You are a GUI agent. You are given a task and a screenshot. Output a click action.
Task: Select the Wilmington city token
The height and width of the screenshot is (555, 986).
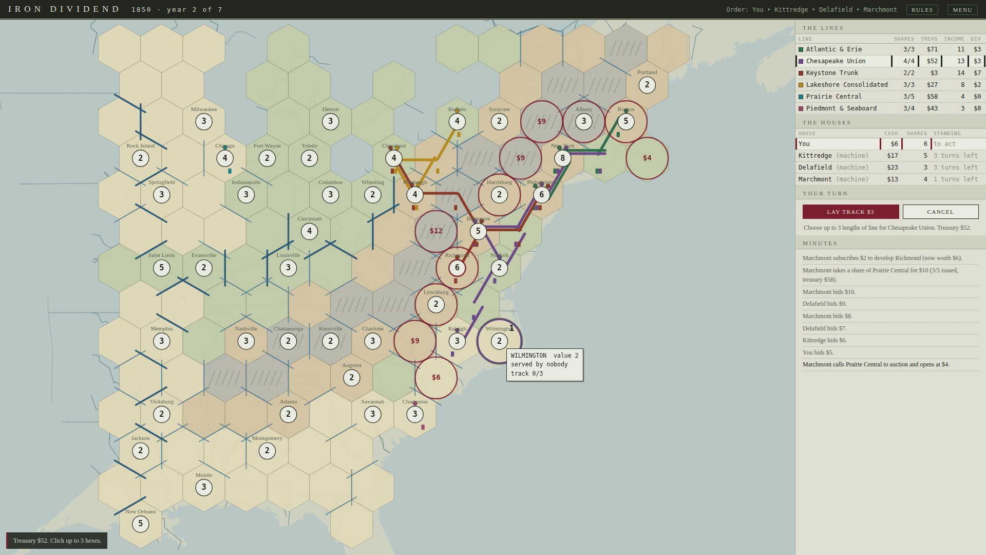(499, 341)
